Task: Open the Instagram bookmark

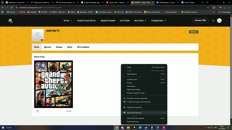Action: [x=32, y=12]
